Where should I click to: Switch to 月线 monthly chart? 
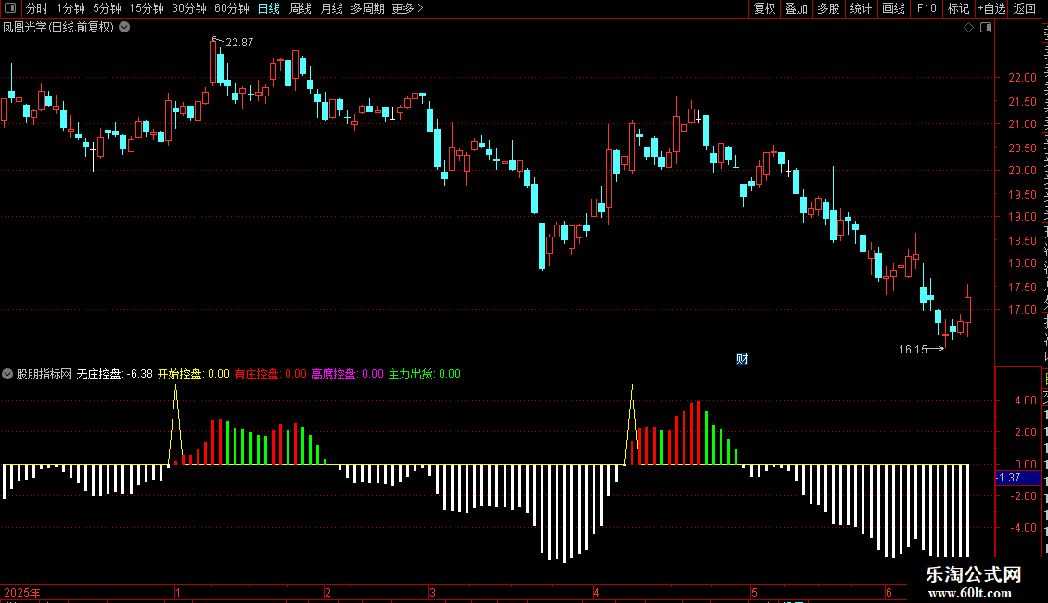coord(331,8)
